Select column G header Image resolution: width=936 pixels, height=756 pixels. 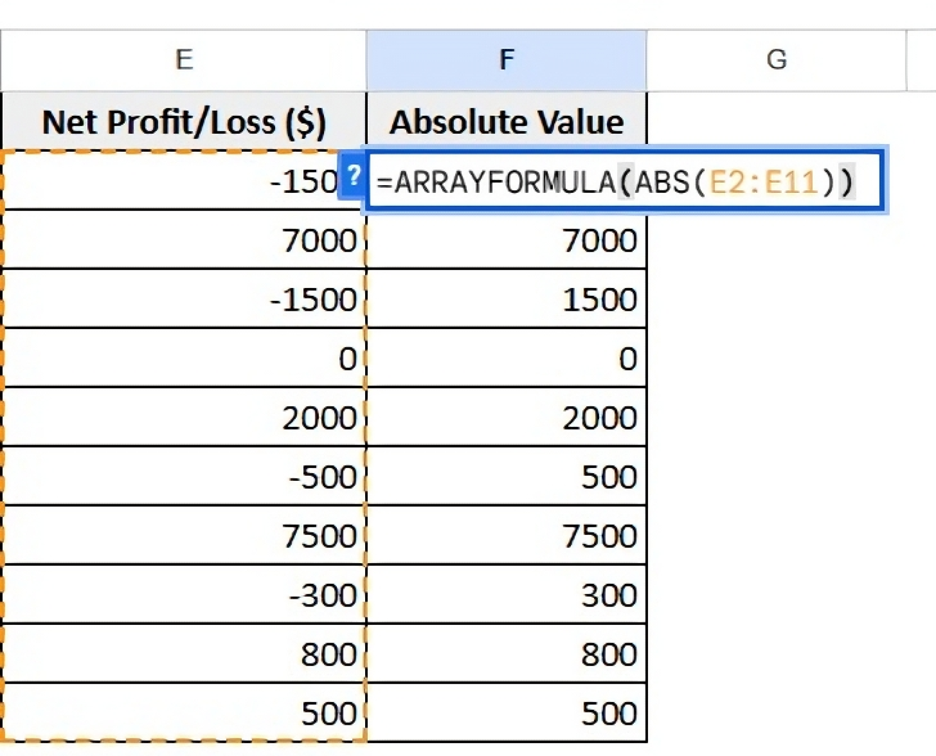[x=776, y=60]
